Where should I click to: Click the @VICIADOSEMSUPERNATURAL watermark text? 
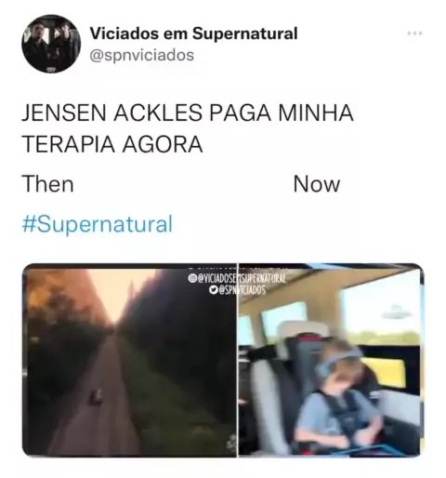(241, 279)
